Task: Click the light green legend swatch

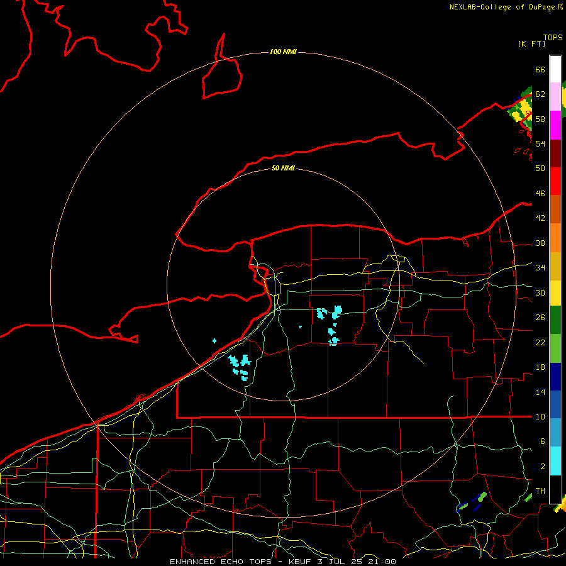Action: (x=555, y=348)
